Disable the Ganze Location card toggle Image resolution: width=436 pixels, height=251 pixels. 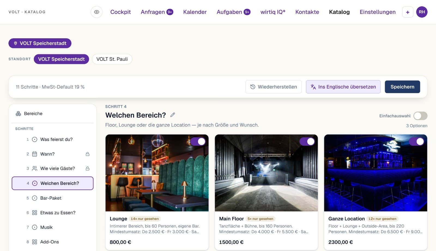click(417, 142)
